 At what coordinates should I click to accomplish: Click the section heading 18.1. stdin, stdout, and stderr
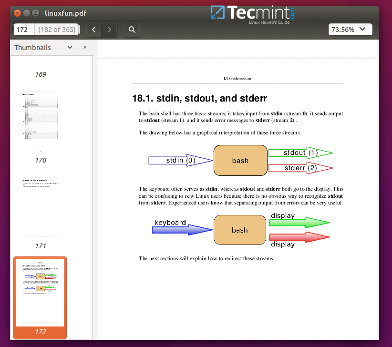[199, 99]
